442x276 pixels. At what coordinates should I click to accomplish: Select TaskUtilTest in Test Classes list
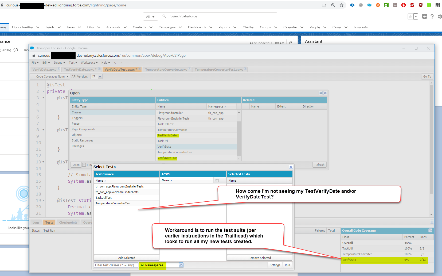pyautogui.click(x=104, y=198)
